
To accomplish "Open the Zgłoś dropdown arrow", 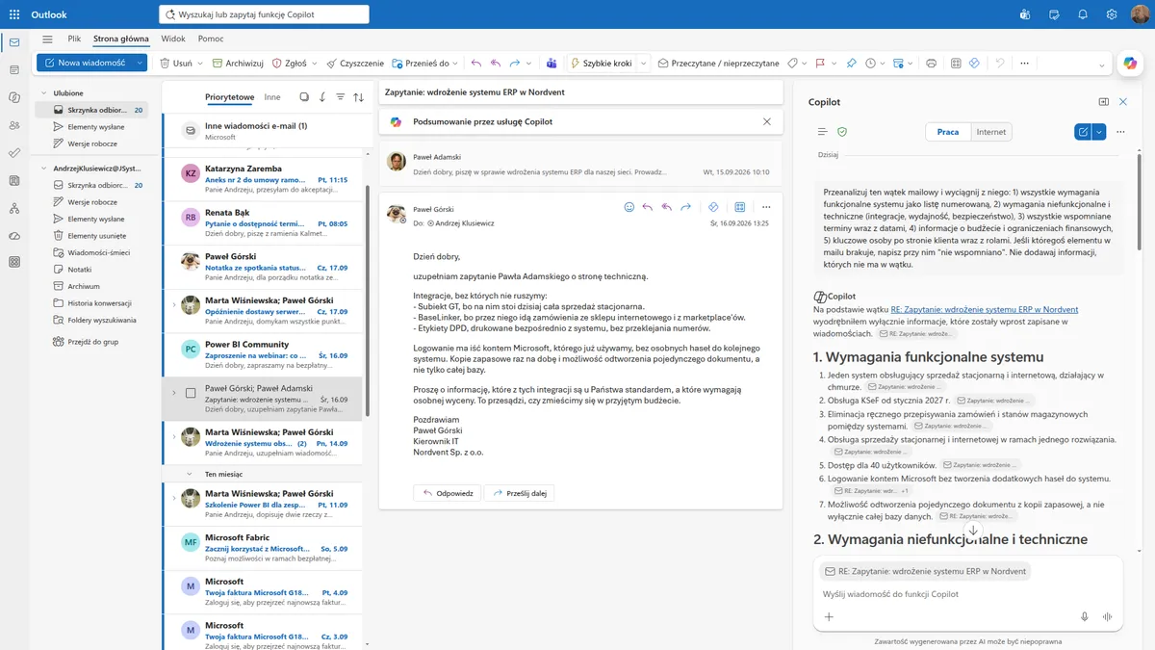I will click(314, 63).
